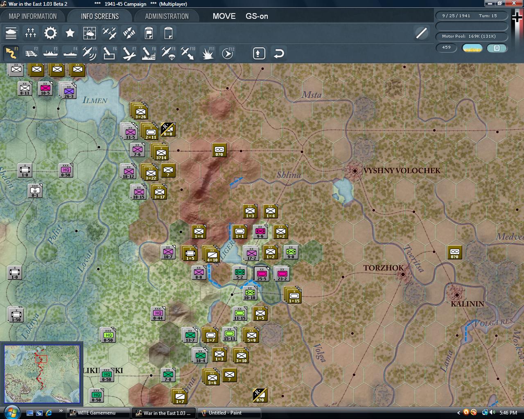Viewport: 524px width, 419px height.
Task: Switch to F2 rail movement mode
Action: point(31,53)
